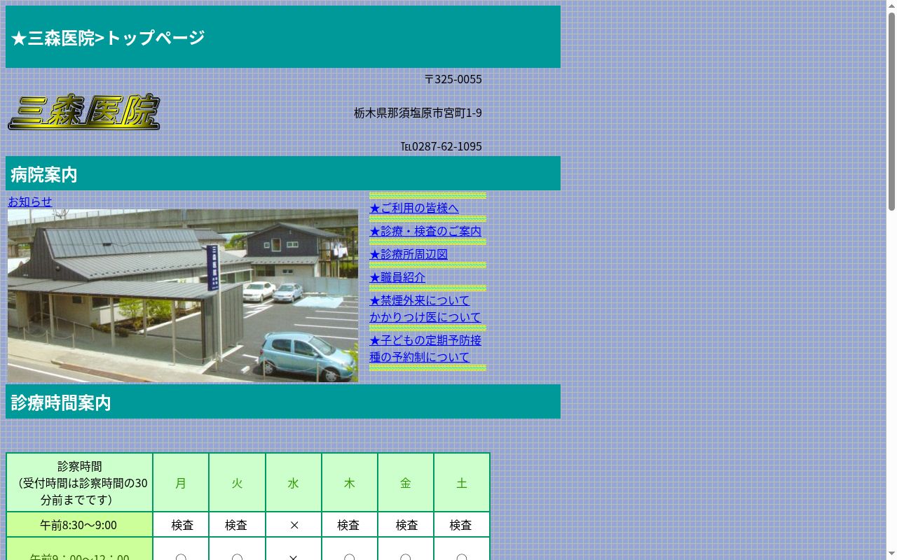Click the 水 column header
Screen dimensions: 897x560
click(294, 482)
